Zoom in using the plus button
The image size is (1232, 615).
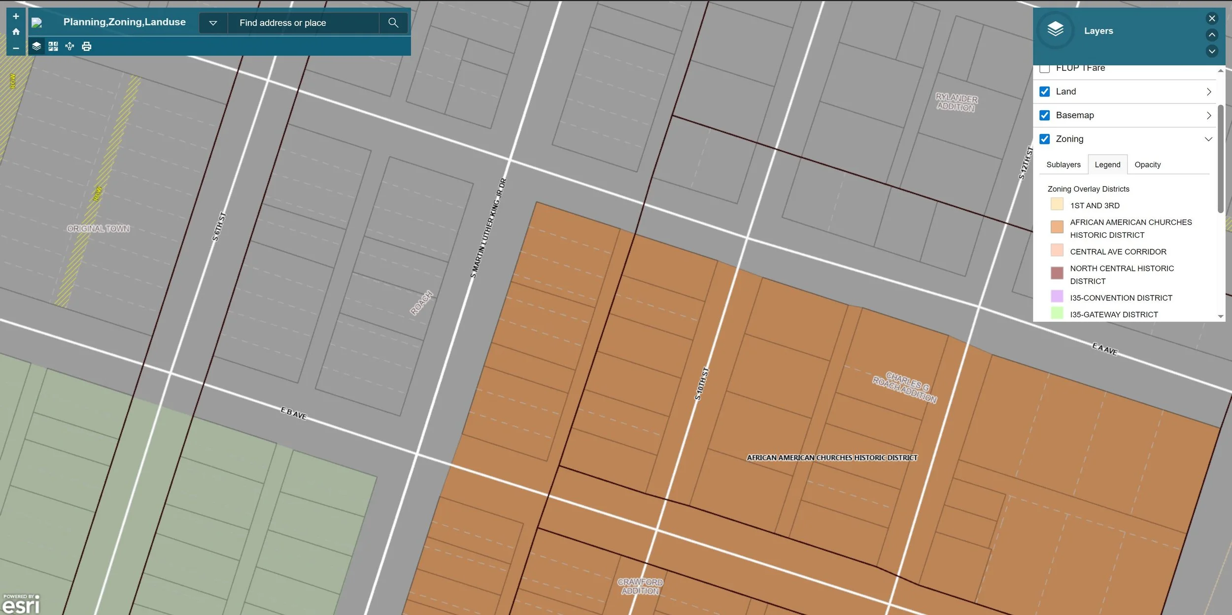click(15, 15)
